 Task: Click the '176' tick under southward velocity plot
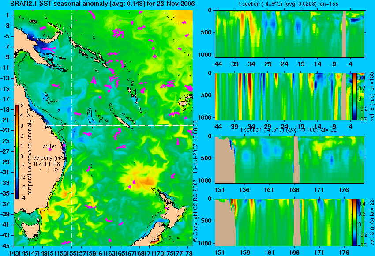344,252
